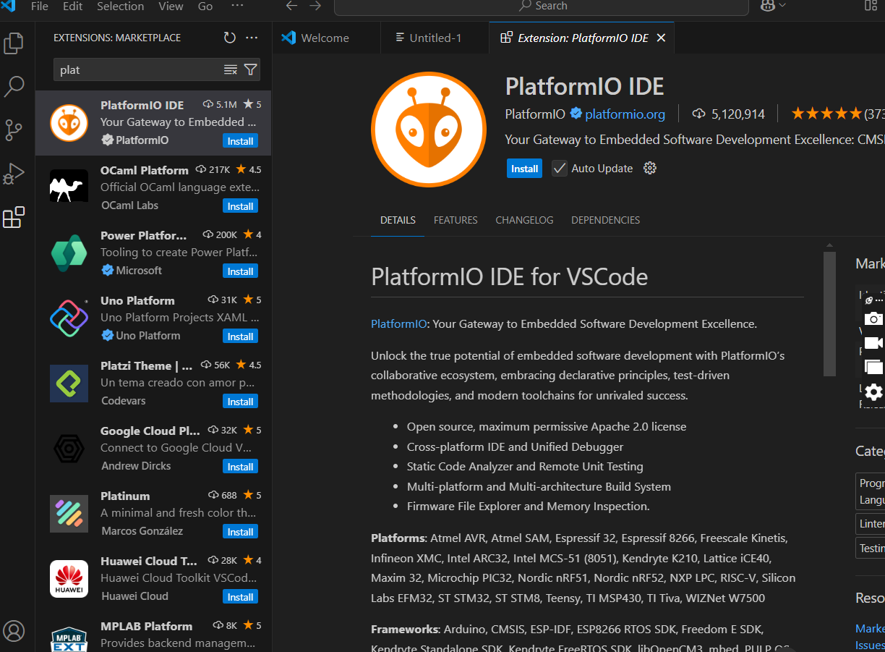
Task: Install the OCaml Platform extension
Action: click(240, 206)
